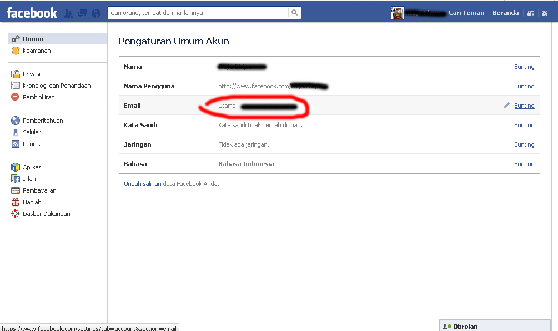Click the Umum gears icon
The width and height of the screenshot is (558, 331).
pyautogui.click(x=16, y=39)
